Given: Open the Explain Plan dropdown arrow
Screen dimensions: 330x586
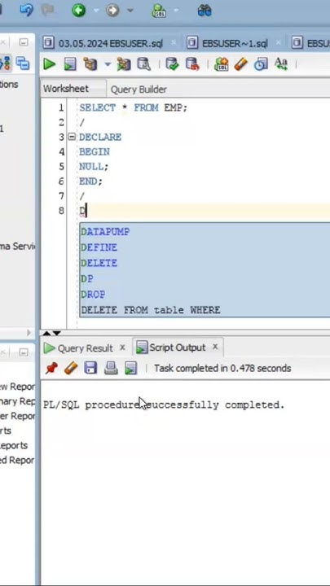Looking at the screenshot, I should coord(108,64).
